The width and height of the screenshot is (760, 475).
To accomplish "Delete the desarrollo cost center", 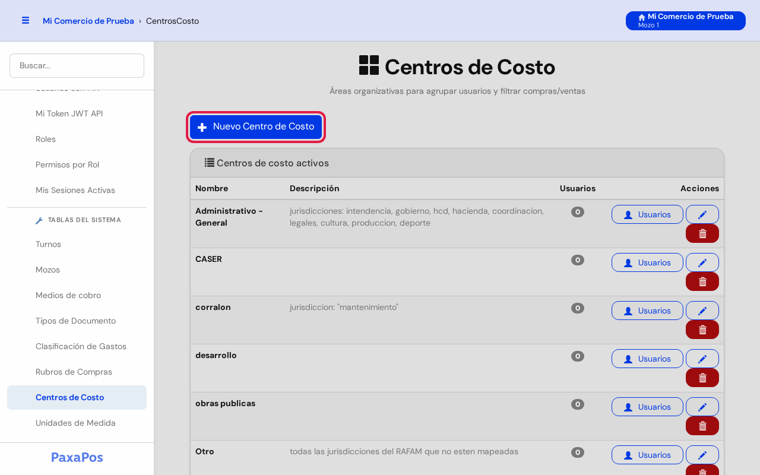I will pos(702,378).
